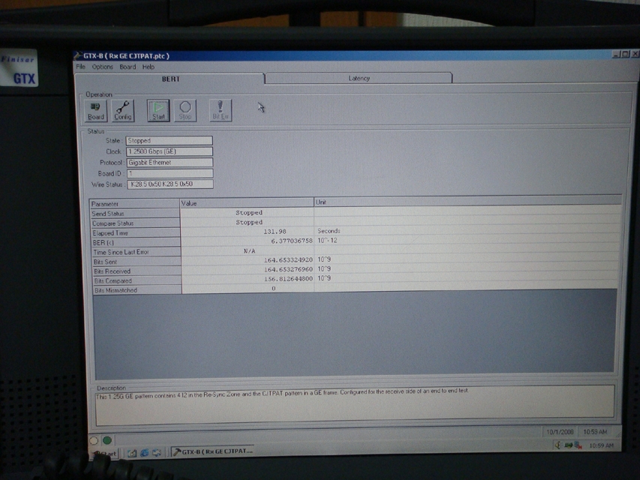Image resolution: width=640 pixels, height=480 pixels.
Task: Open the Board menu
Action: click(x=128, y=67)
